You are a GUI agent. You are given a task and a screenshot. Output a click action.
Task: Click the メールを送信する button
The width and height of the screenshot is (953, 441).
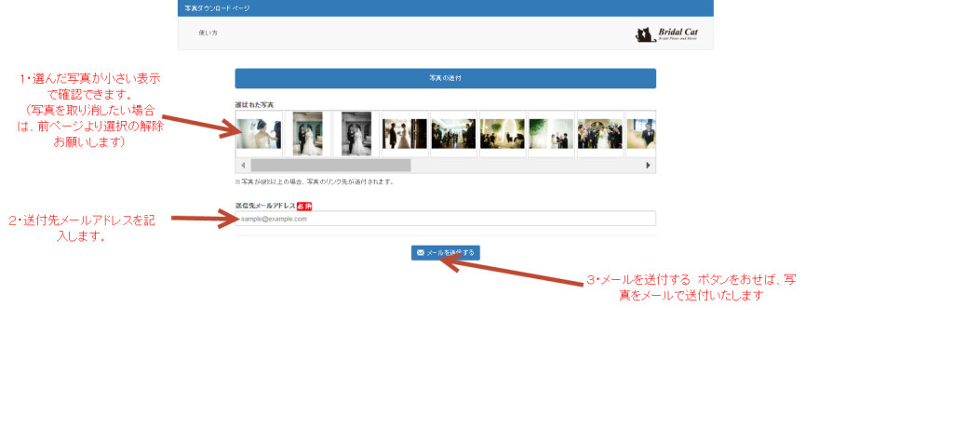[446, 253]
